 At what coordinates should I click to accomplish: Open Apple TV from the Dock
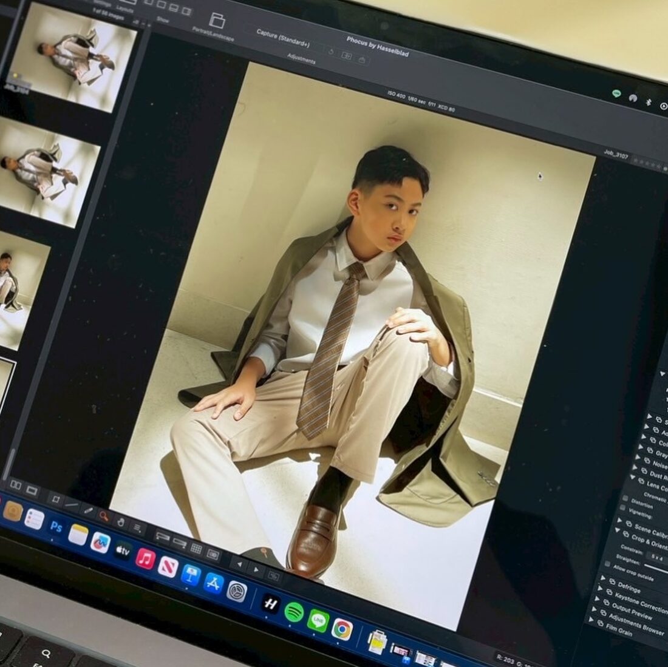tap(123, 551)
